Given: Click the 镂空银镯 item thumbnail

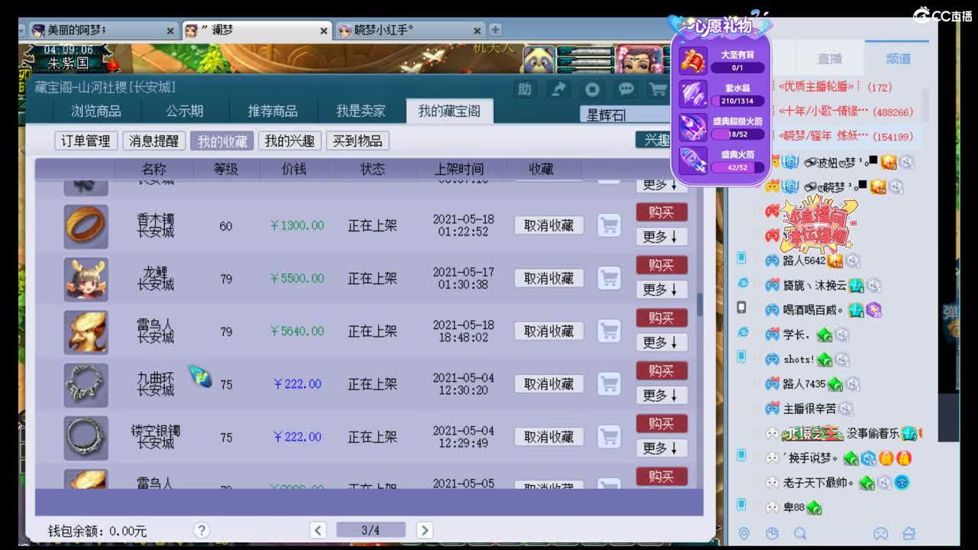Looking at the screenshot, I should pos(86,437).
